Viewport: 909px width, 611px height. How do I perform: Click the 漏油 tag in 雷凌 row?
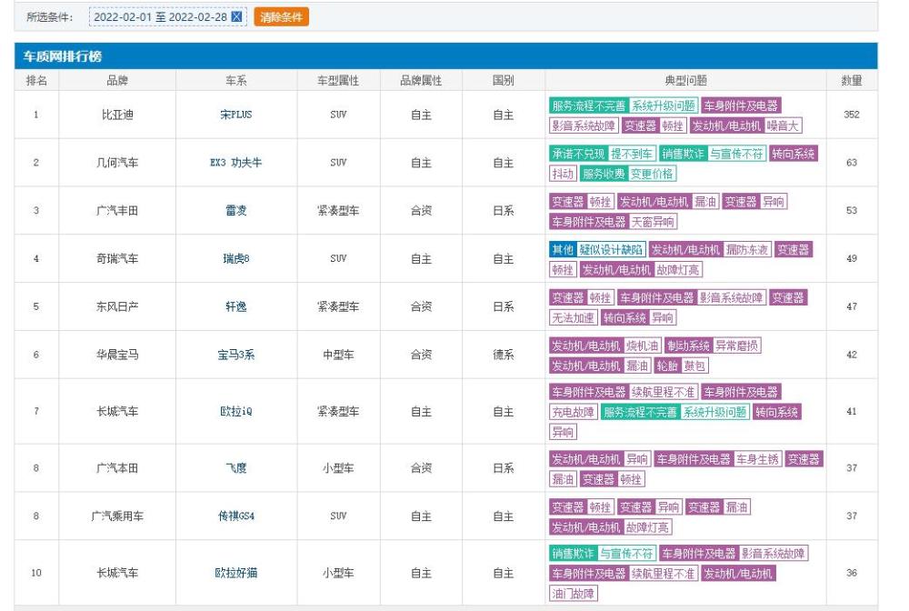pyautogui.click(x=705, y=202)
